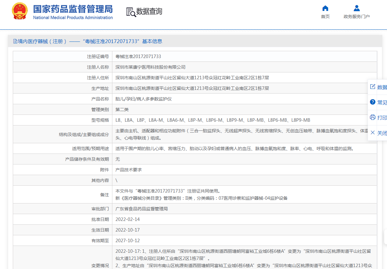Click the 数据查询 search document icon
The image size is (387, 269).
click(x=131, y=12)
